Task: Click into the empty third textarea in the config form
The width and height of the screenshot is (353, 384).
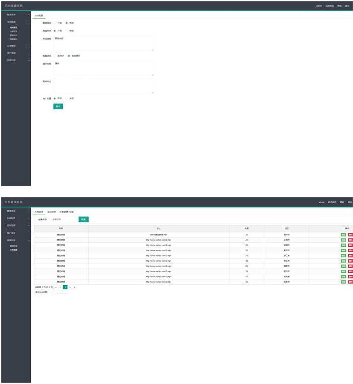Action: coord(104,86)
